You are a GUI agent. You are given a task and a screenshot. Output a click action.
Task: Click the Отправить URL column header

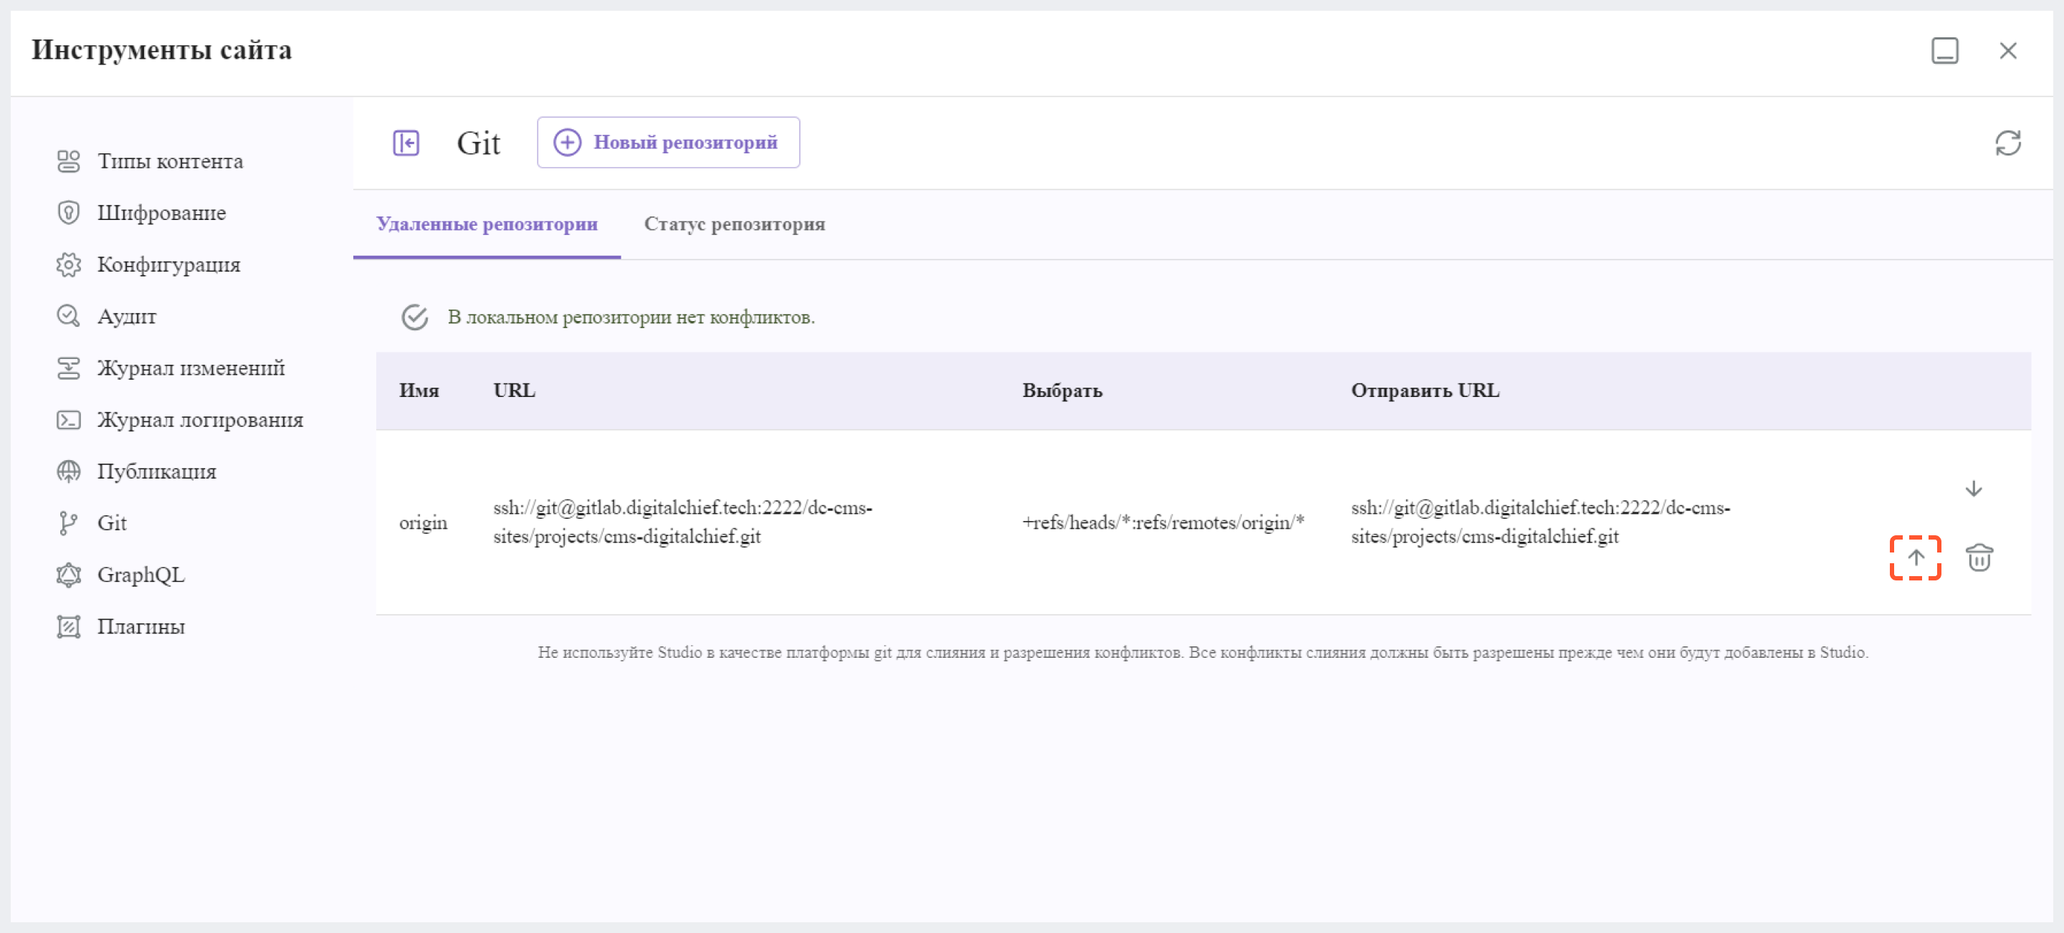click(x=1425, y=391)
